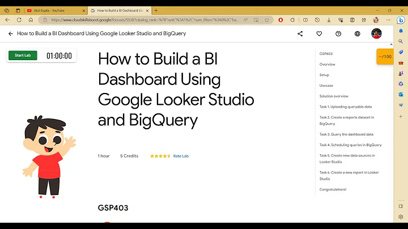
Task: Add sidebar app with plus icon
Action: (x=401, y=116)
